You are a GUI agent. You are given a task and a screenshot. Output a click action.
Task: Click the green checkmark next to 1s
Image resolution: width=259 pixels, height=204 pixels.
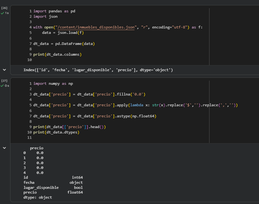coord(3,13)
